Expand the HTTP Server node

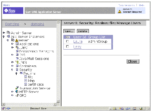[x=12, y=91]
